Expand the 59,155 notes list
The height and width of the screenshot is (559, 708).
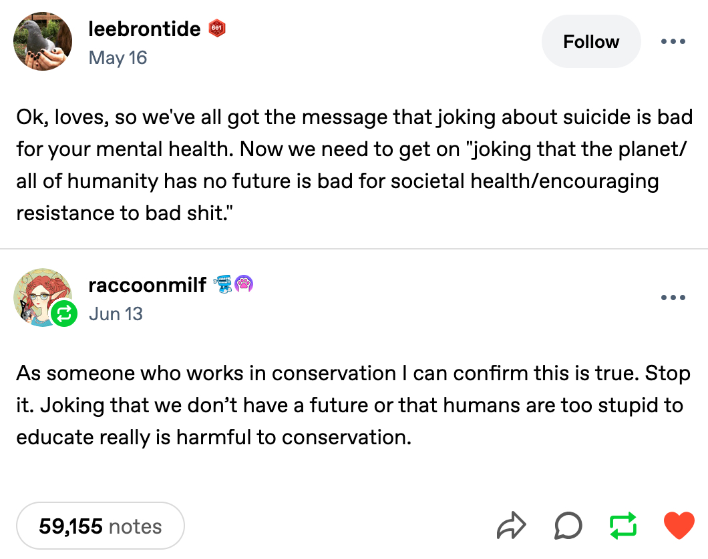coord(100,526)
